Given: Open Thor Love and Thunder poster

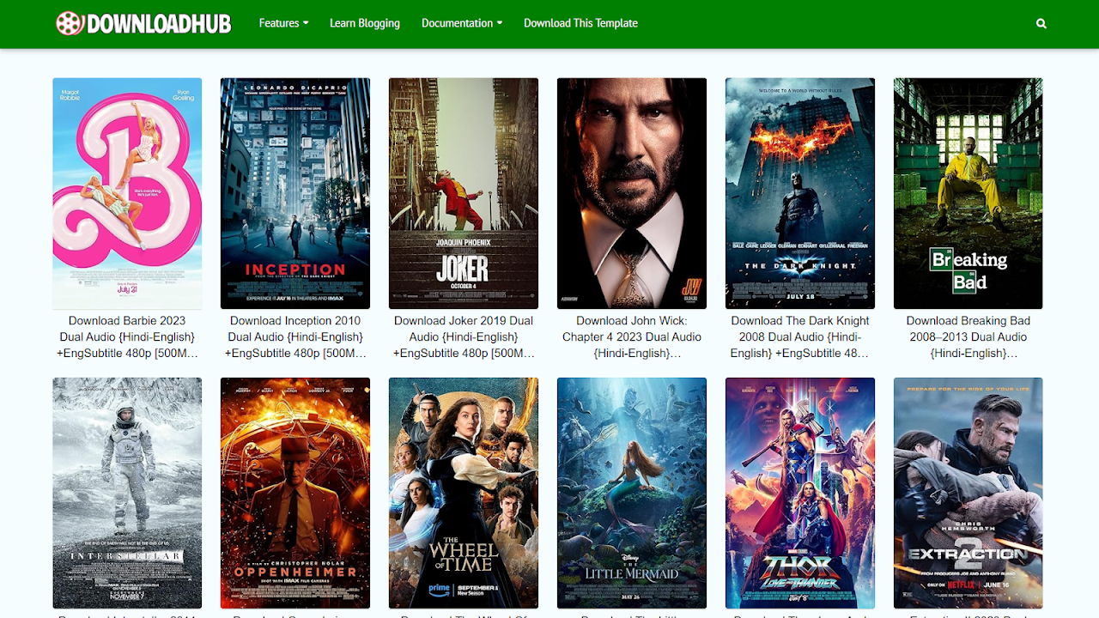Looking at the screenshot, I should coord(800,493).
